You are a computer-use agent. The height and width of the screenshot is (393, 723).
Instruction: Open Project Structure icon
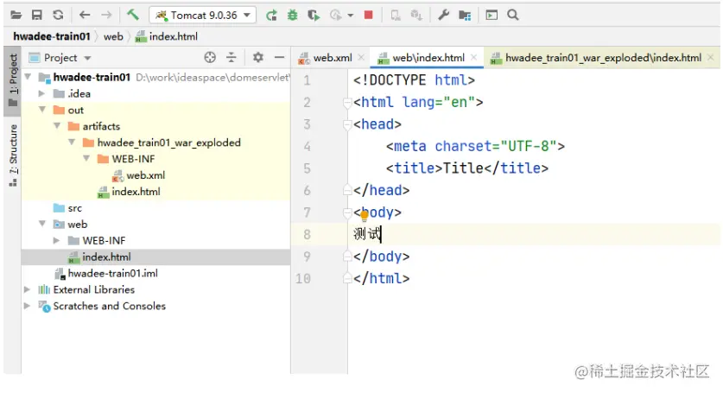click(x=465, y=16)
